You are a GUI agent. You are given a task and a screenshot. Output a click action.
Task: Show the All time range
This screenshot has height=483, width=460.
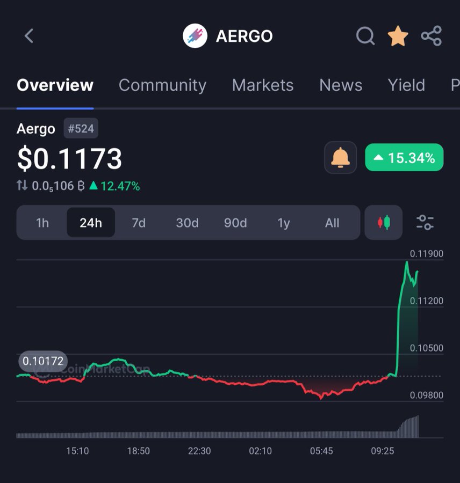pyautogui.click(x=332, y=223)
